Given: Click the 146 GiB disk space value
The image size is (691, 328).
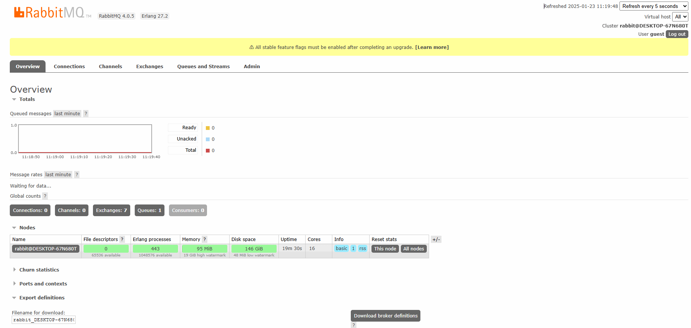Looking at the screenshot, I should click(254, 249).
